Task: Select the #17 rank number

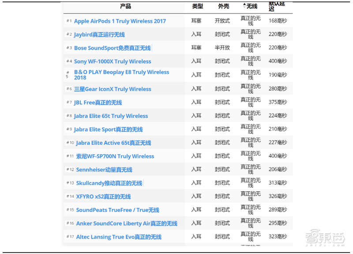Action: [x=70, y=237]
